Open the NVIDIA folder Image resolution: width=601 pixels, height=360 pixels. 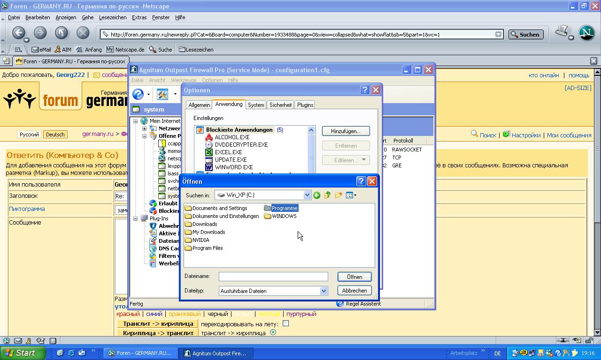coord(197,240)
